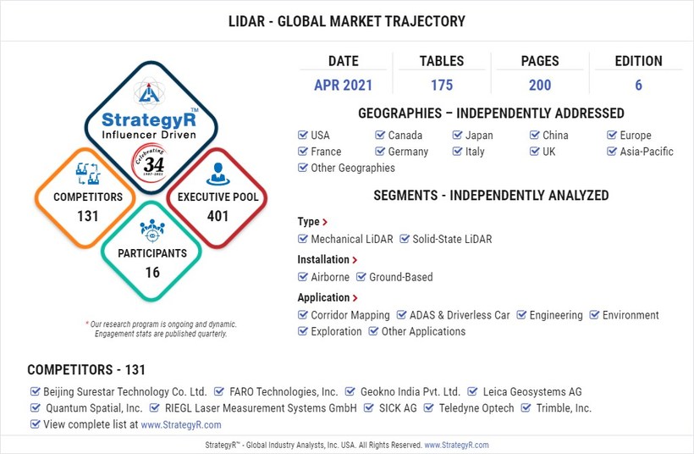Click the Global Industry Analysts copyright text
694x454 pixels.
pos(313,446)
